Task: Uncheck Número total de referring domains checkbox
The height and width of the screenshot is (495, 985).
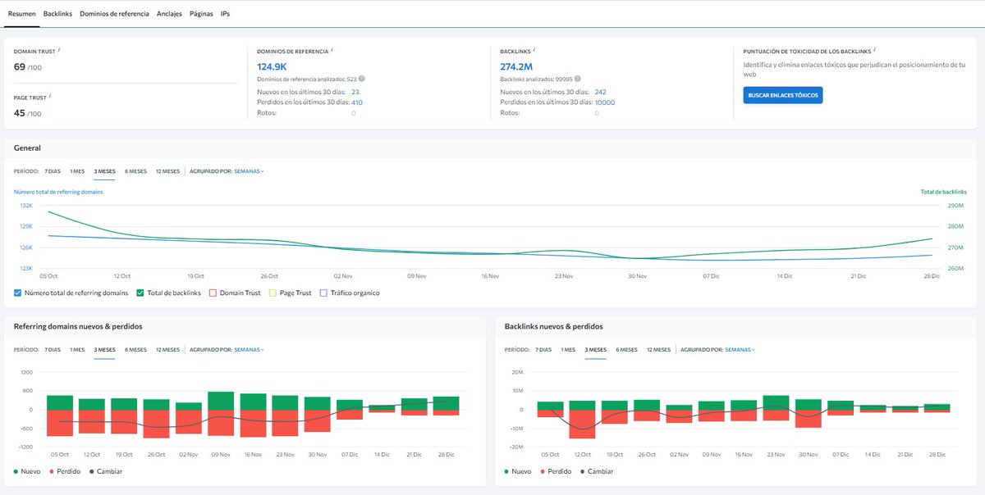Action: [18, 293]
